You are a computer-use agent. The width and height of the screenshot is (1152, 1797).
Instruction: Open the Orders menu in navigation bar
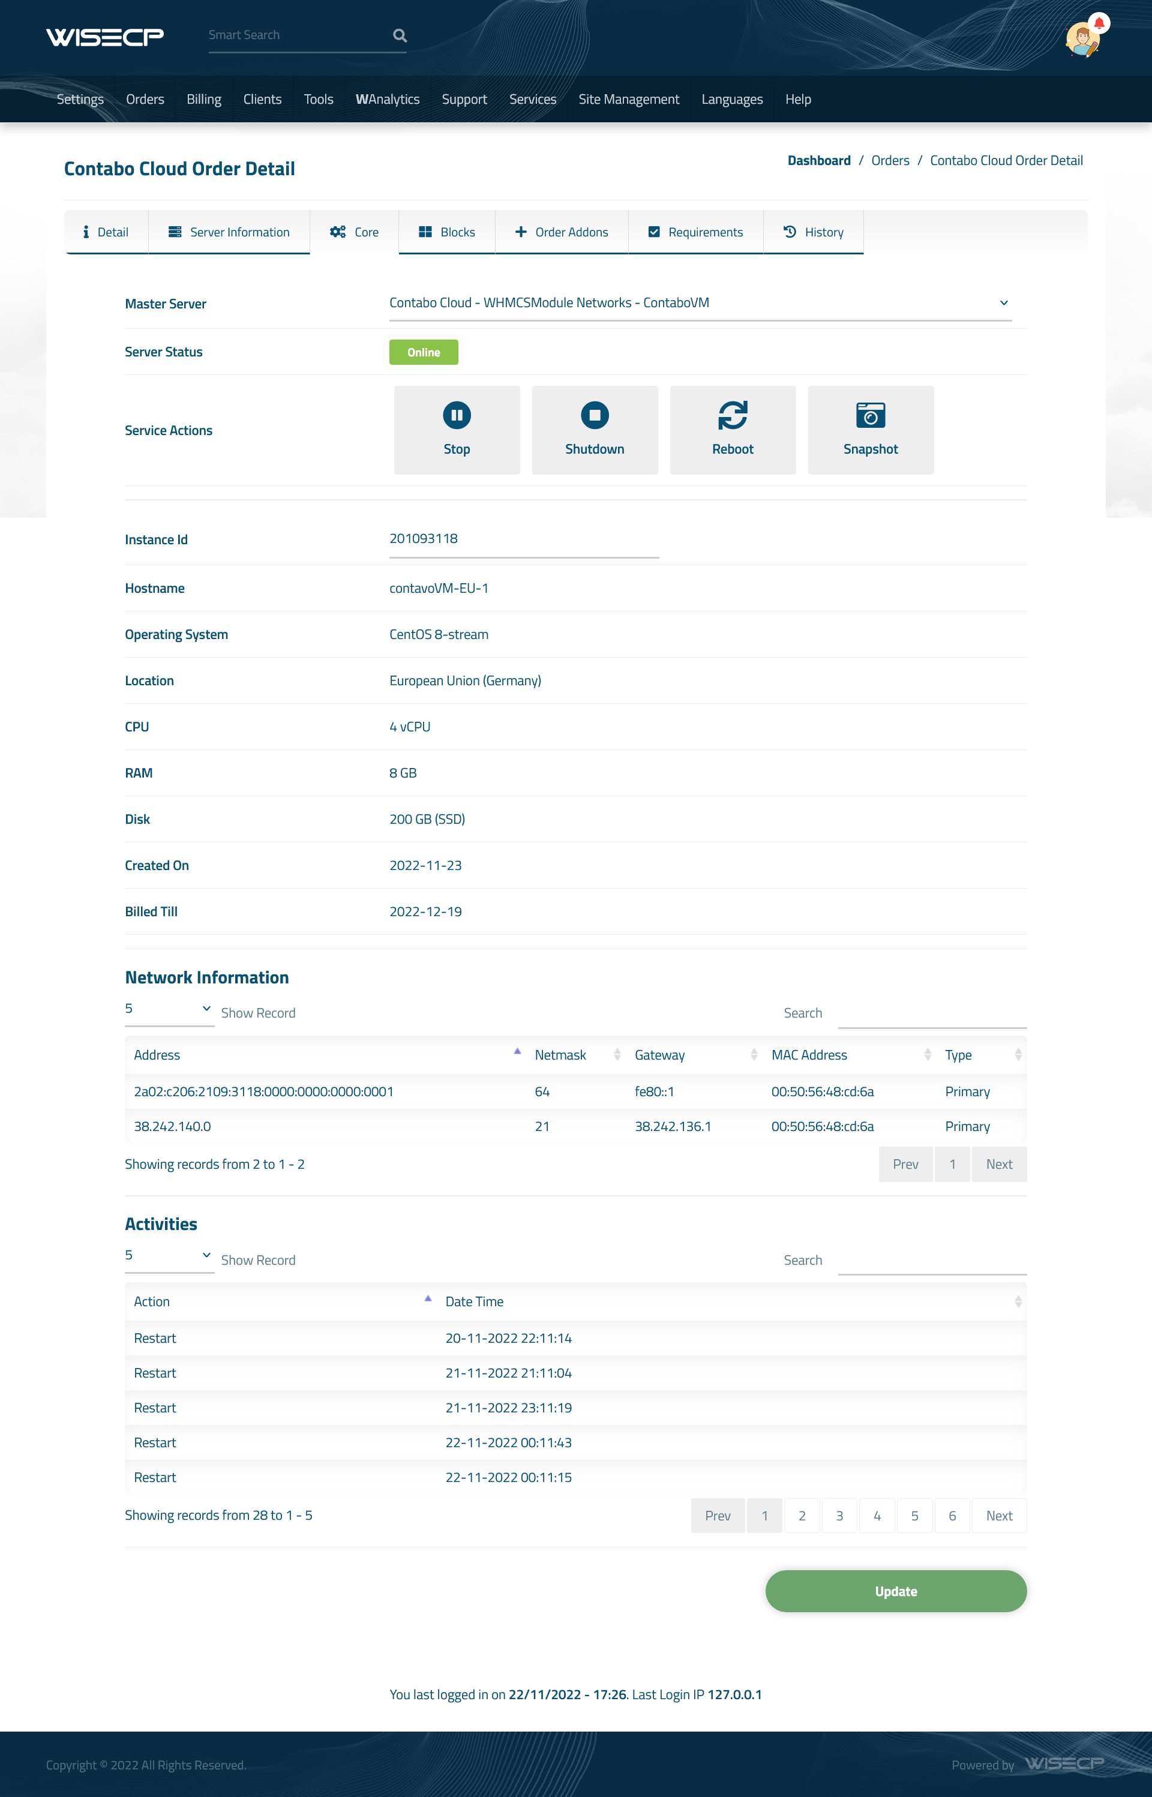click(x=145, y=99)
